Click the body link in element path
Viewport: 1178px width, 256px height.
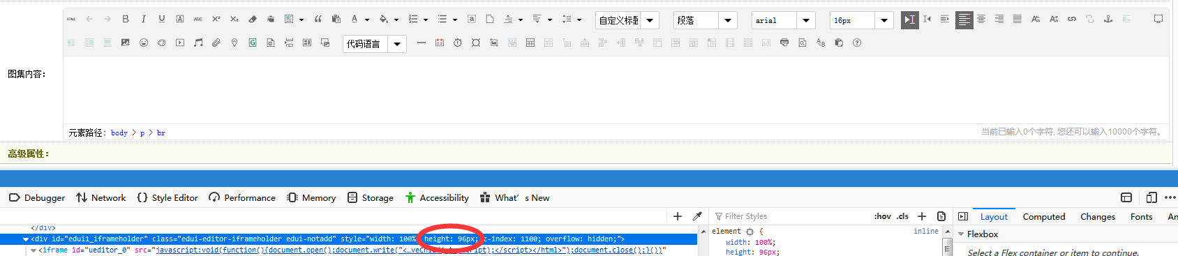click(119, 133)
